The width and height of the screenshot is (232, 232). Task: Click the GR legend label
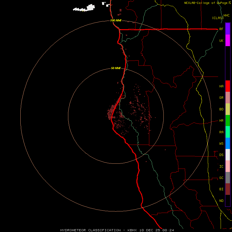click(221, 98)
